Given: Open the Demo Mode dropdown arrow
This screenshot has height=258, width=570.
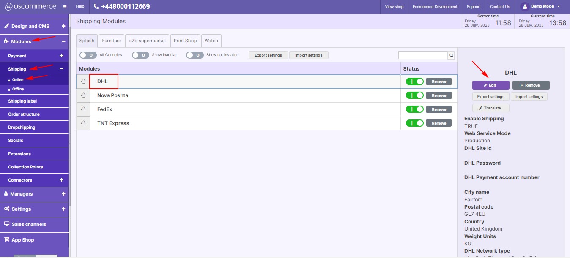Looking at the screenshot, I should 559,7.
